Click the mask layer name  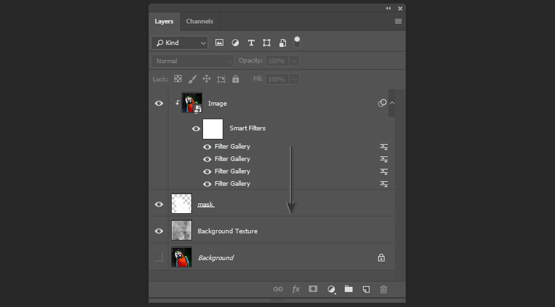click(x=206, y=205)
